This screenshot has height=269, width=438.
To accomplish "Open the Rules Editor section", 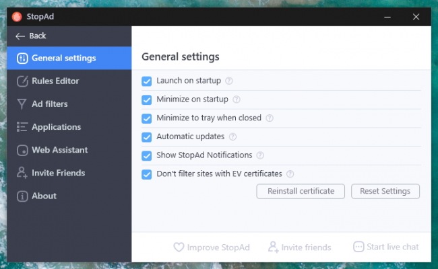I will tap(69, 81).
